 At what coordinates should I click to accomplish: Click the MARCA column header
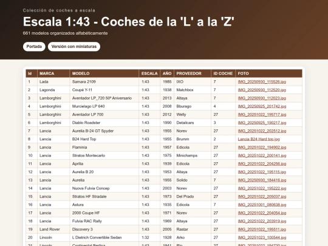(53, 73)
